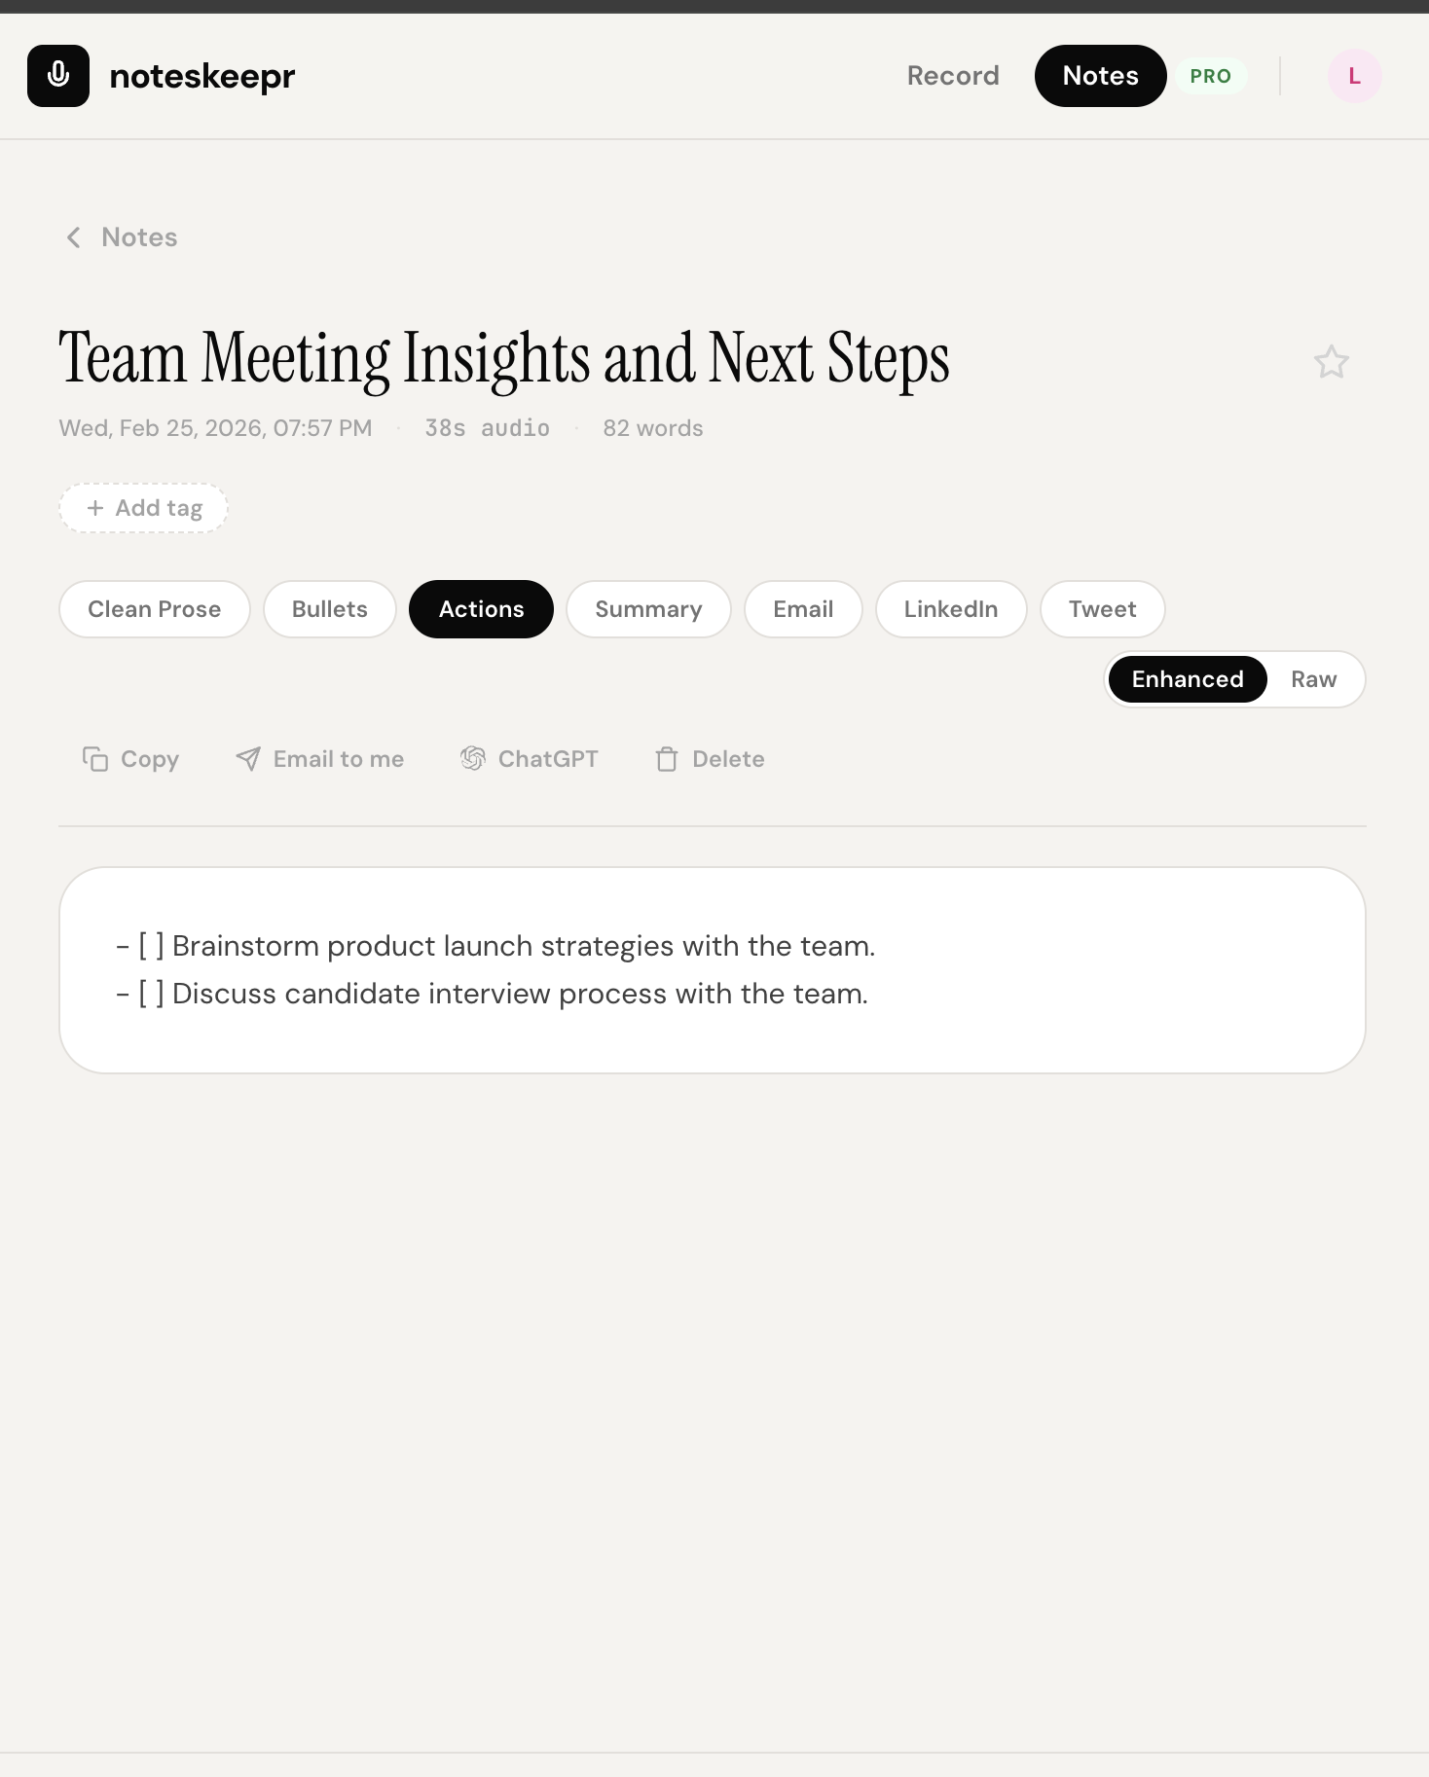Add a tag to this note
This screenshot has height=1777, width=1429.
pos(143,507)
